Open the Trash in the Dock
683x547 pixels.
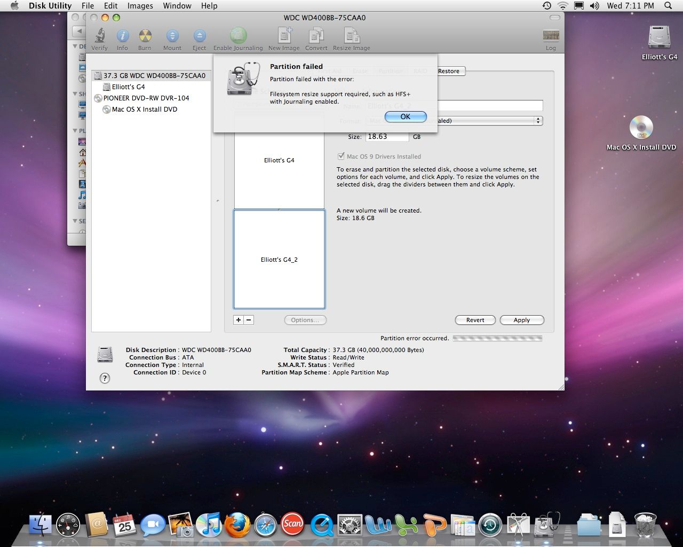click(x=645, y=525)
